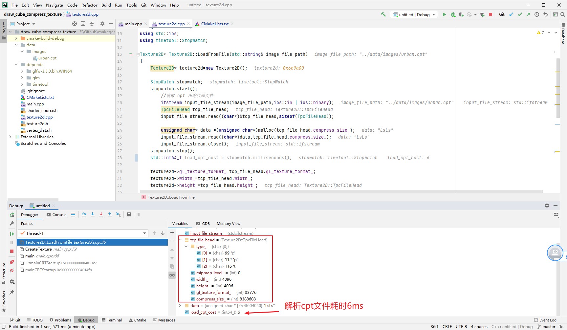Toggle Favorites tool window side button

(x=4, y=301)
